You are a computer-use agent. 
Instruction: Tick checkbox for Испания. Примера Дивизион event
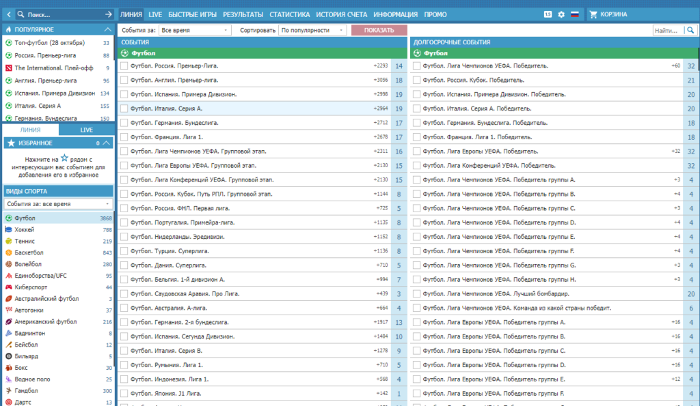click(x=124, y=94)
